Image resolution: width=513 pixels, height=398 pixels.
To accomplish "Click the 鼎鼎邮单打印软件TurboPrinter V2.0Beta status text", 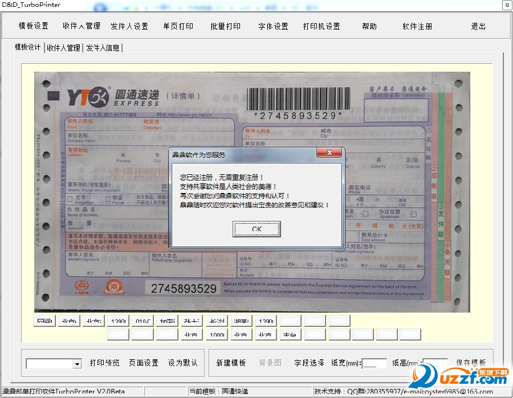I will tap(64, 391).
